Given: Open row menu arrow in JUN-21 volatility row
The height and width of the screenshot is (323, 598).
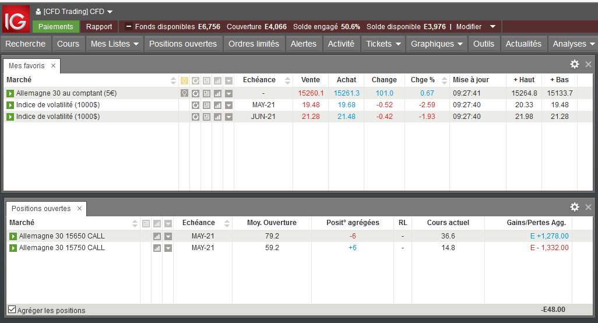Looking at the screenshot, I should [228, 117].
